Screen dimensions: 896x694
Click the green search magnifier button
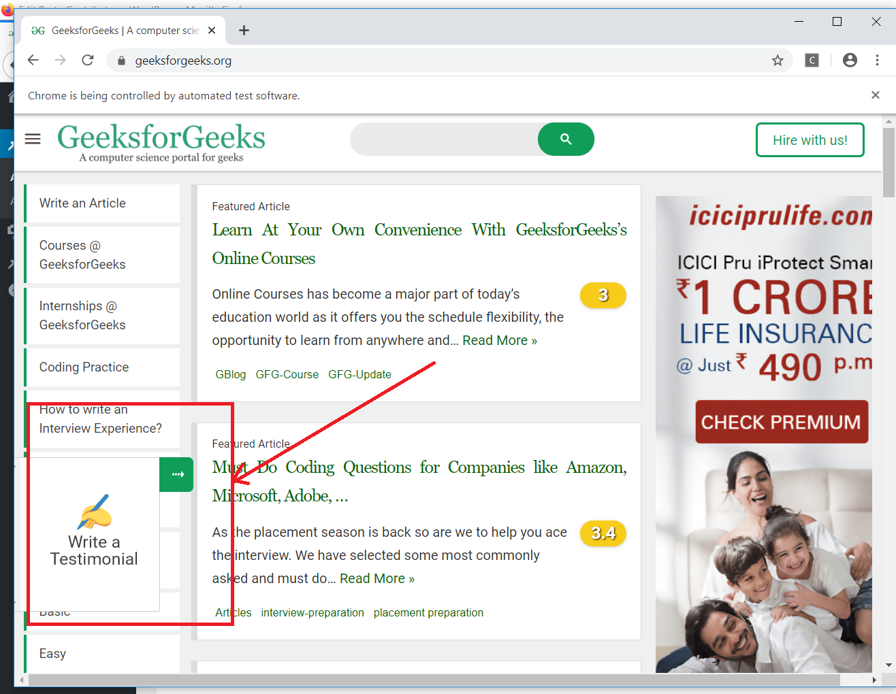566,139
